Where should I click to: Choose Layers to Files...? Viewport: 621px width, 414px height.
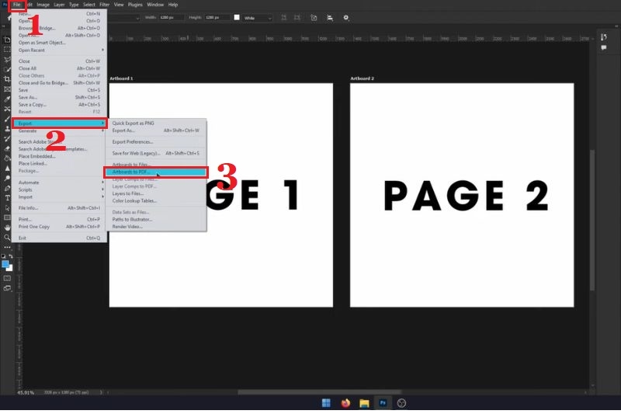click(156, 193)
